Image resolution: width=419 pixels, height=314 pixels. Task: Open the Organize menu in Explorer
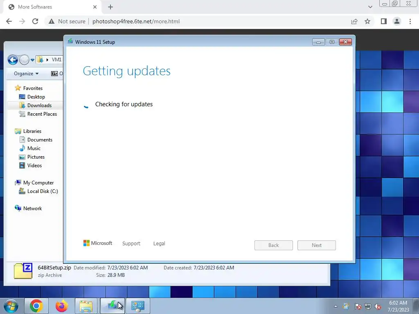(26, 74)
